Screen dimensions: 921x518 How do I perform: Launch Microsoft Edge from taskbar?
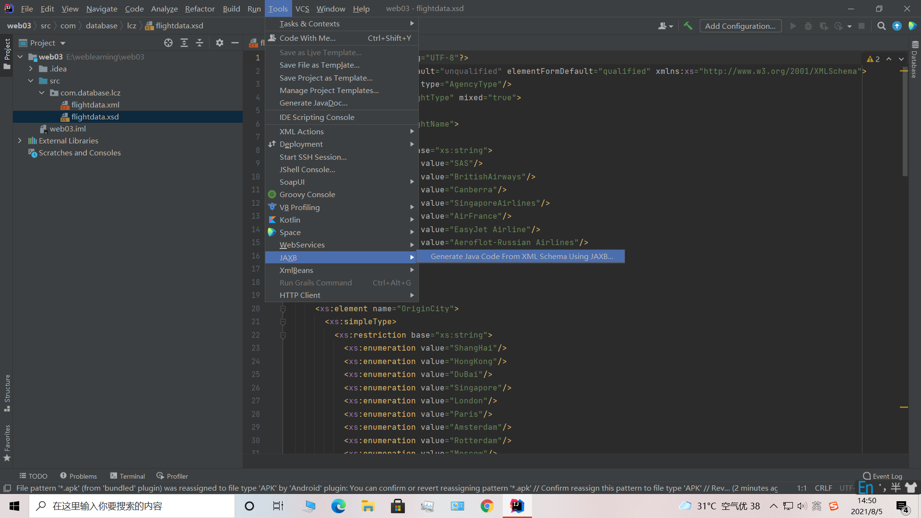tap(338, 506)
